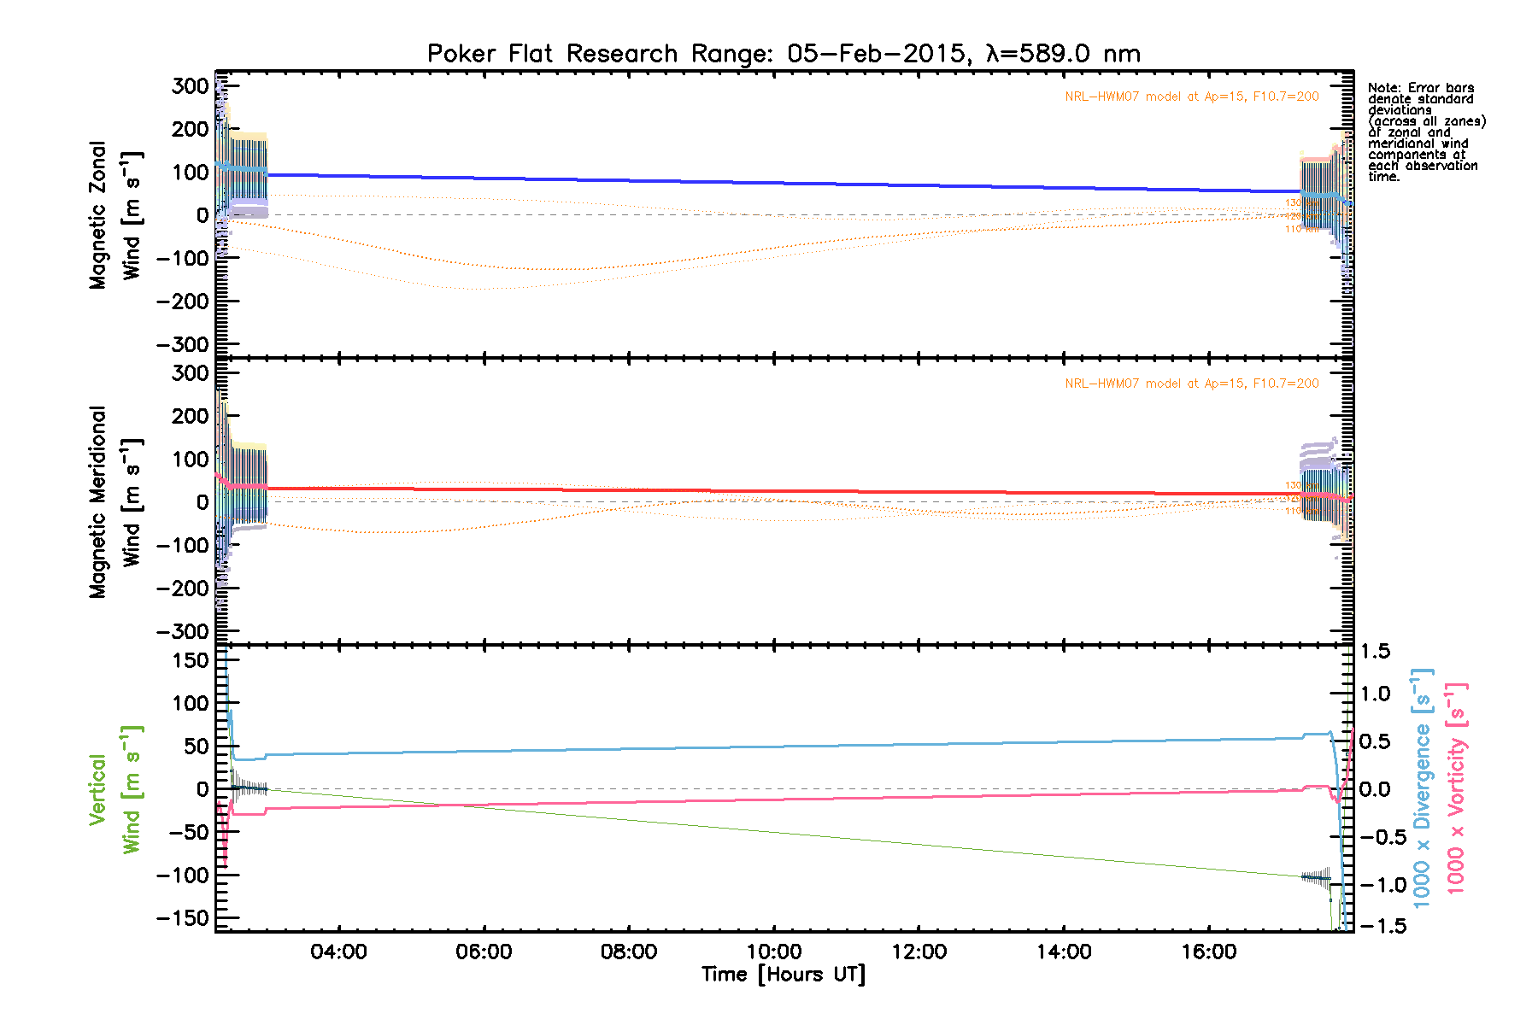Click the blue 1000 x Divergence axis label

[x=1421, y=788]
